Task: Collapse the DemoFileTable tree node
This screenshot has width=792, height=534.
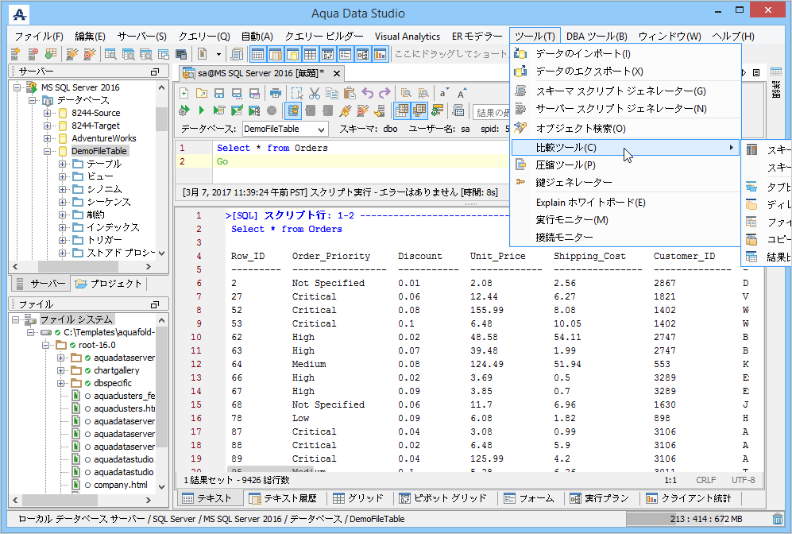Action: tap(48, 151)
